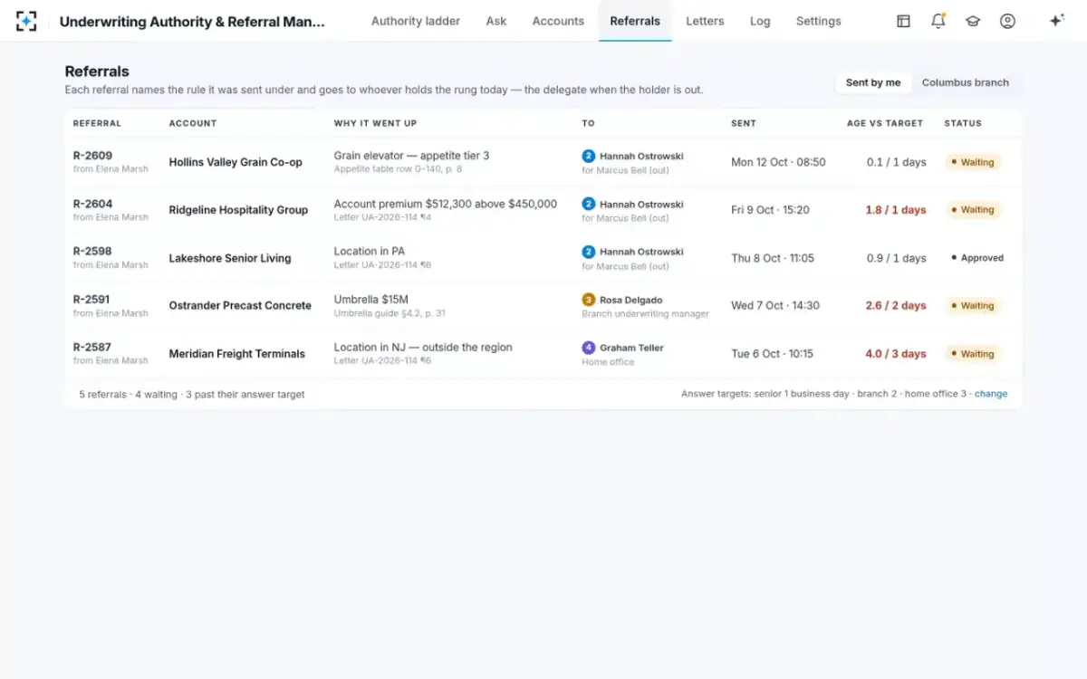This screenshot has height=679, width=1087.
Task: Click Waiting status for R-2604
Action: pyautogui.click(x=973, y=210)
